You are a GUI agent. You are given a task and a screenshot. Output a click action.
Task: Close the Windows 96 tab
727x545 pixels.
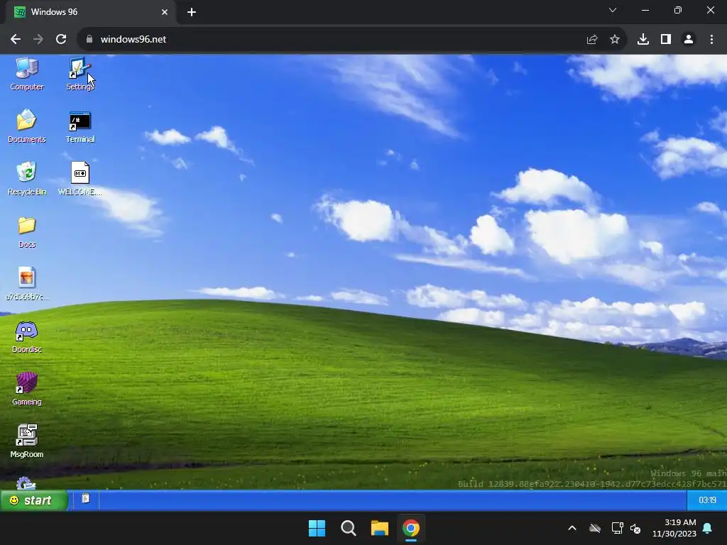click(x=165, y=12)
